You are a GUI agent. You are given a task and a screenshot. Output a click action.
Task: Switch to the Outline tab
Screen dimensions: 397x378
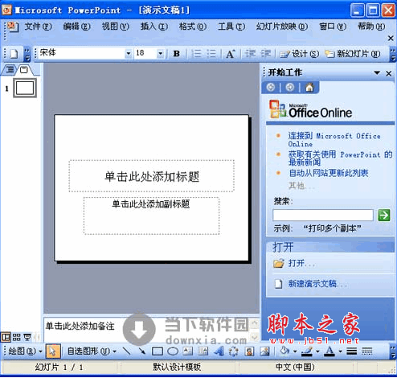pyautogui.click(x=10, y=70)
